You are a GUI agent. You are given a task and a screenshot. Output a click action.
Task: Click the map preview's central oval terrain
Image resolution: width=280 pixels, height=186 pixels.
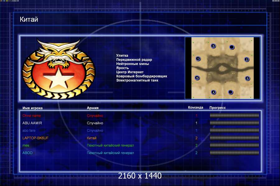pos(222,69)
